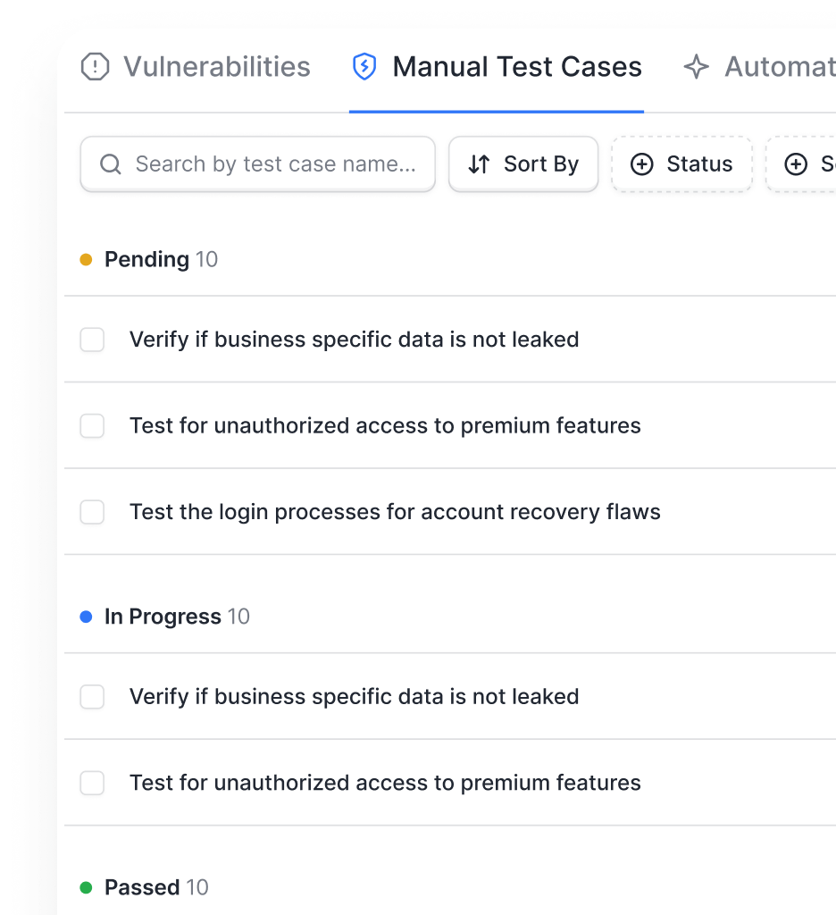The width and height of the screenshot is (836, 915).
Task: Click the shield icon on Manual Test Cases tab
Action: point(364,66)
